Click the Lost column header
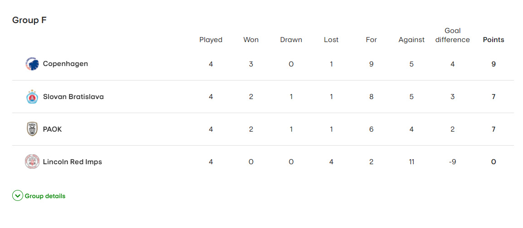523x228 pixels. point(331,40)
